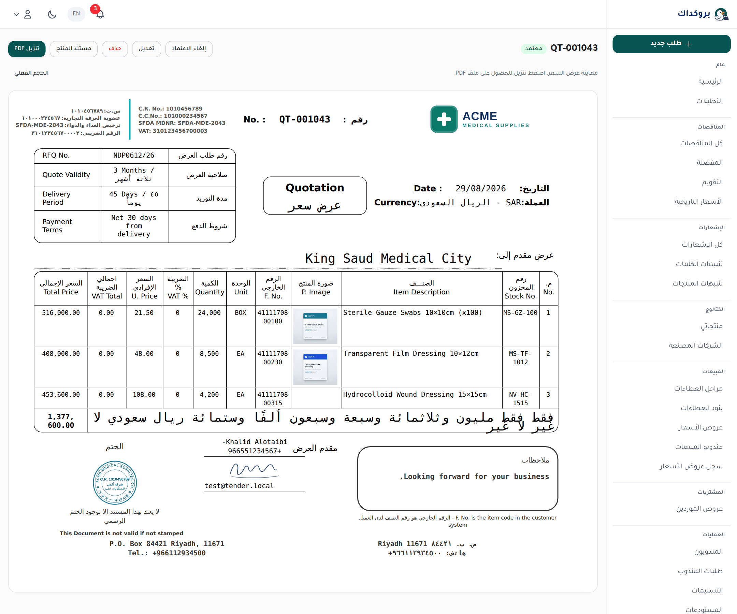Open المندوبون in the sidebar

point(708,552)
